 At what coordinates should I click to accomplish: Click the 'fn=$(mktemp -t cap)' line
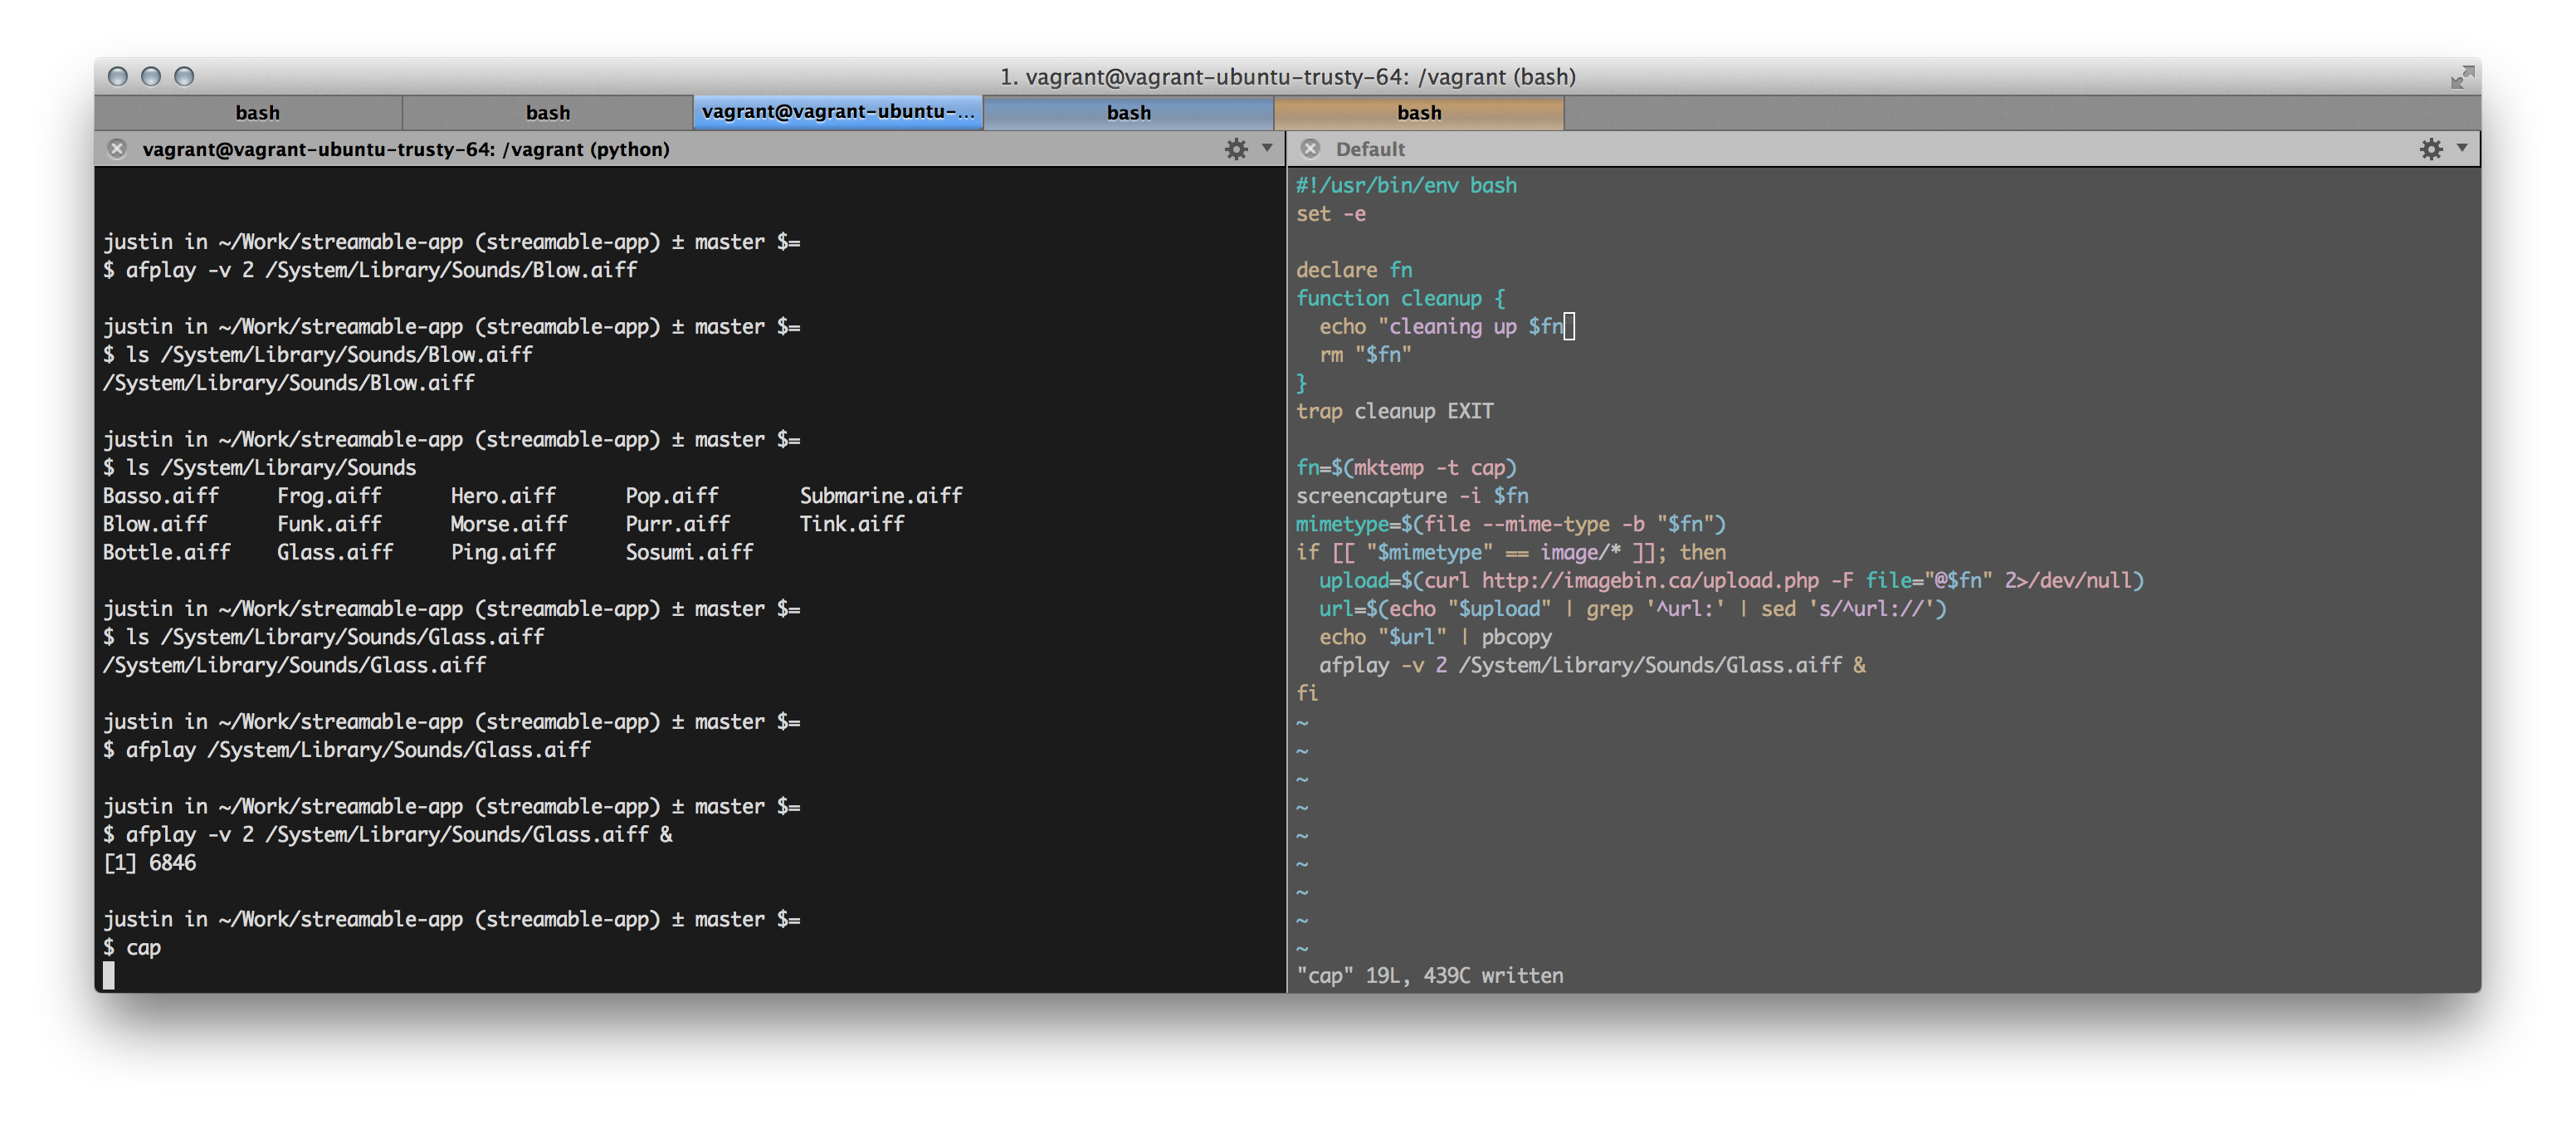click(x=1406, y=468)
